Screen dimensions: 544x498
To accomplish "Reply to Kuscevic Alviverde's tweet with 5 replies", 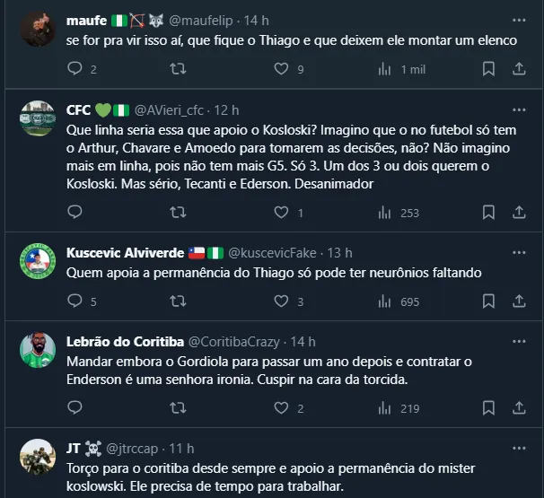I will click(75, 301).
